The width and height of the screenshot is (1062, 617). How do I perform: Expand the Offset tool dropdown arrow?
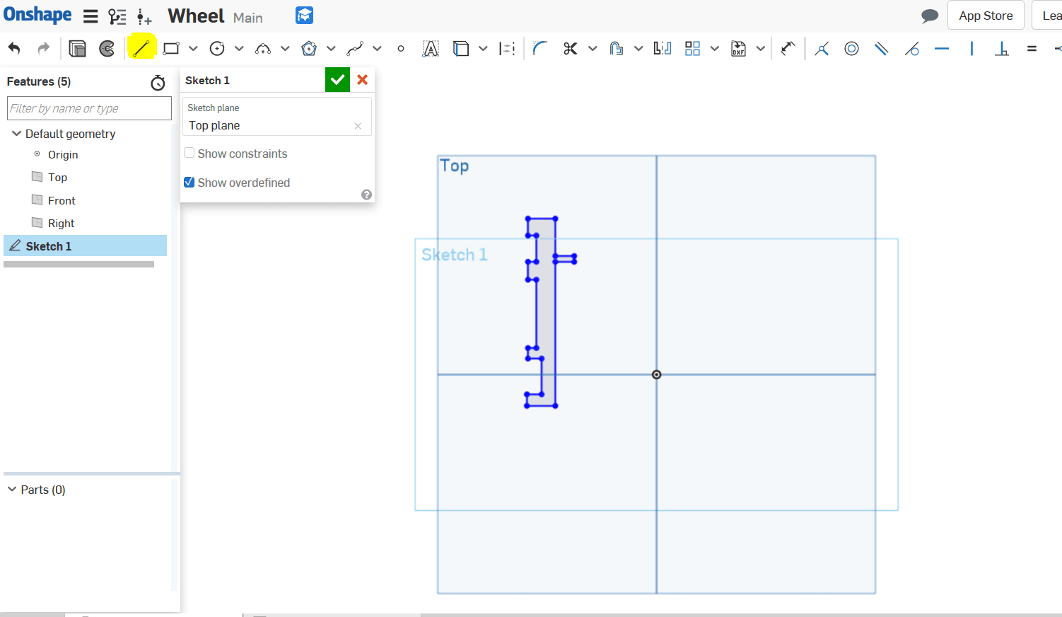point(638,48)
